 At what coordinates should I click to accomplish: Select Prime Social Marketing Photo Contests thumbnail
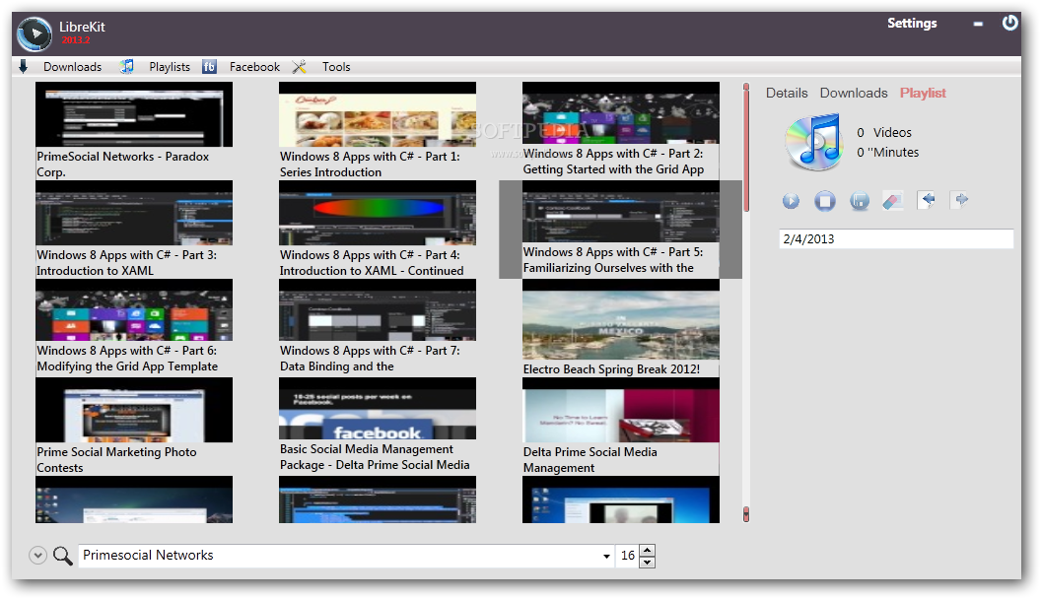[134, 410]
